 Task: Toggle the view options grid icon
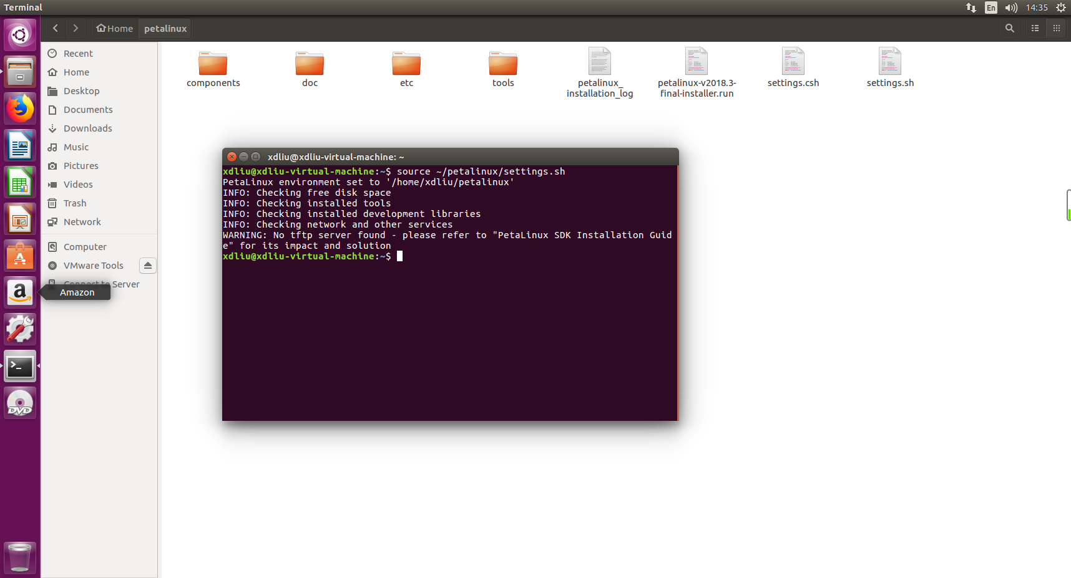[1057, 28]
